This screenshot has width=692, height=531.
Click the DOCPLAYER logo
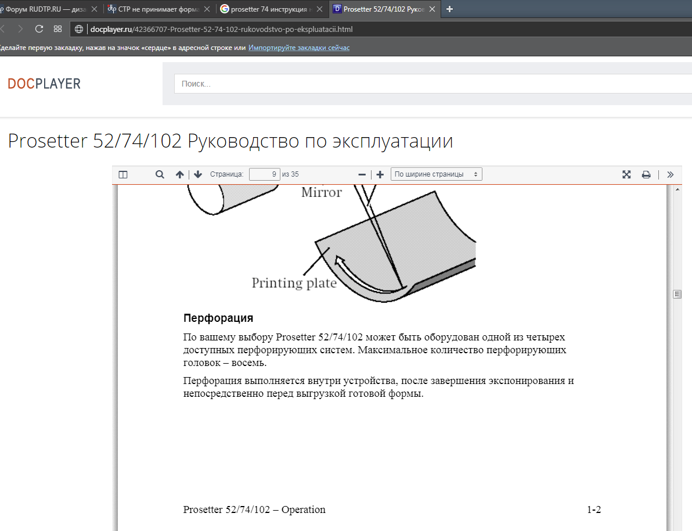[44, 83]
